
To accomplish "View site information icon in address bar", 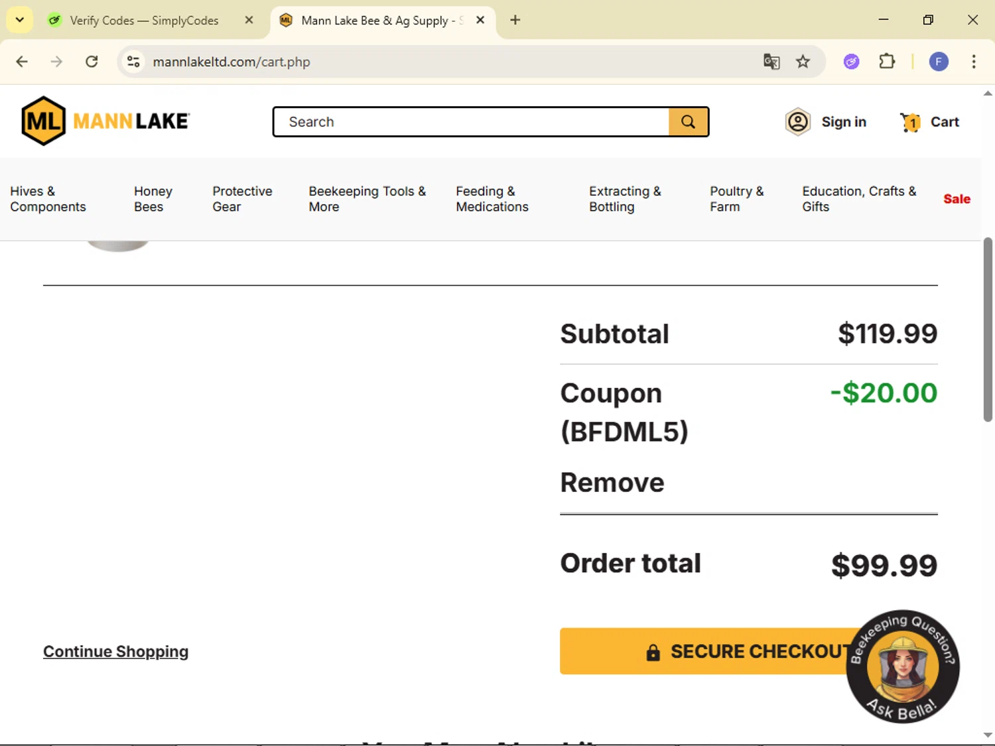I will pos(133,62).
